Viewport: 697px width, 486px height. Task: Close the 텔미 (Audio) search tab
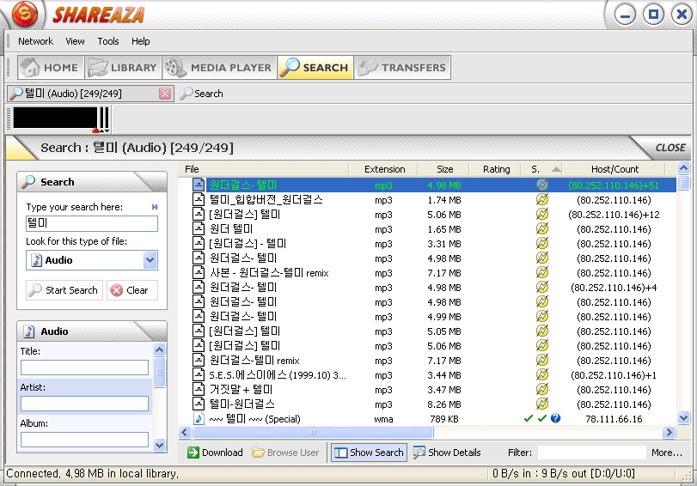[165, 94]
